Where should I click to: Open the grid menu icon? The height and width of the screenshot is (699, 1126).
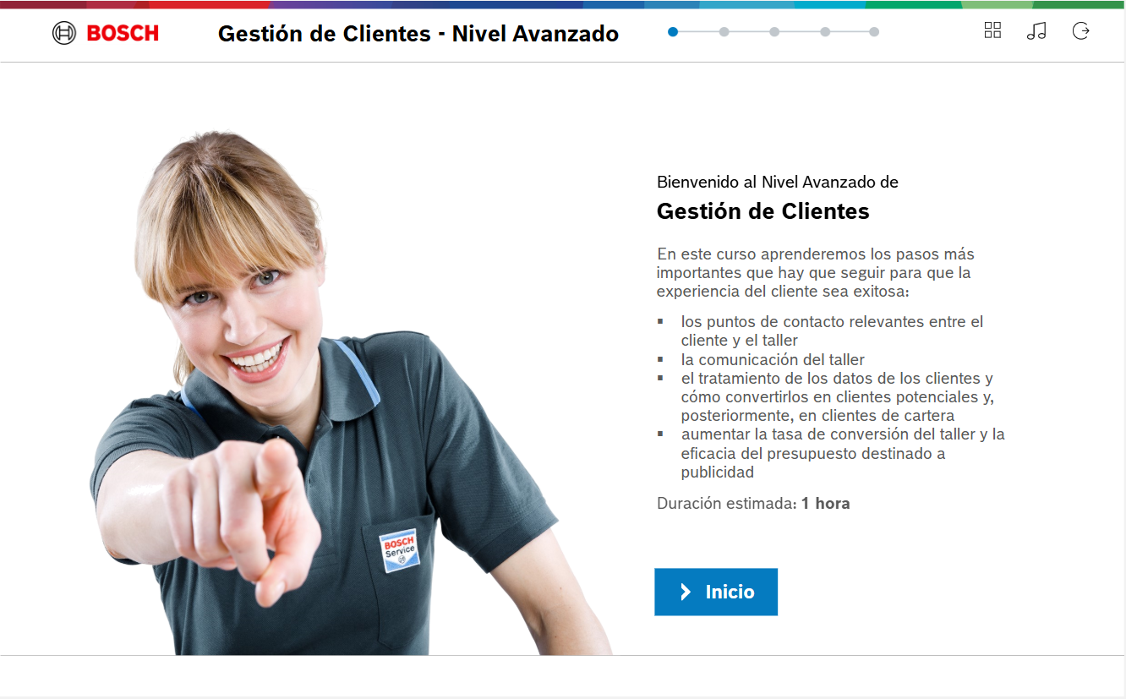992,30
